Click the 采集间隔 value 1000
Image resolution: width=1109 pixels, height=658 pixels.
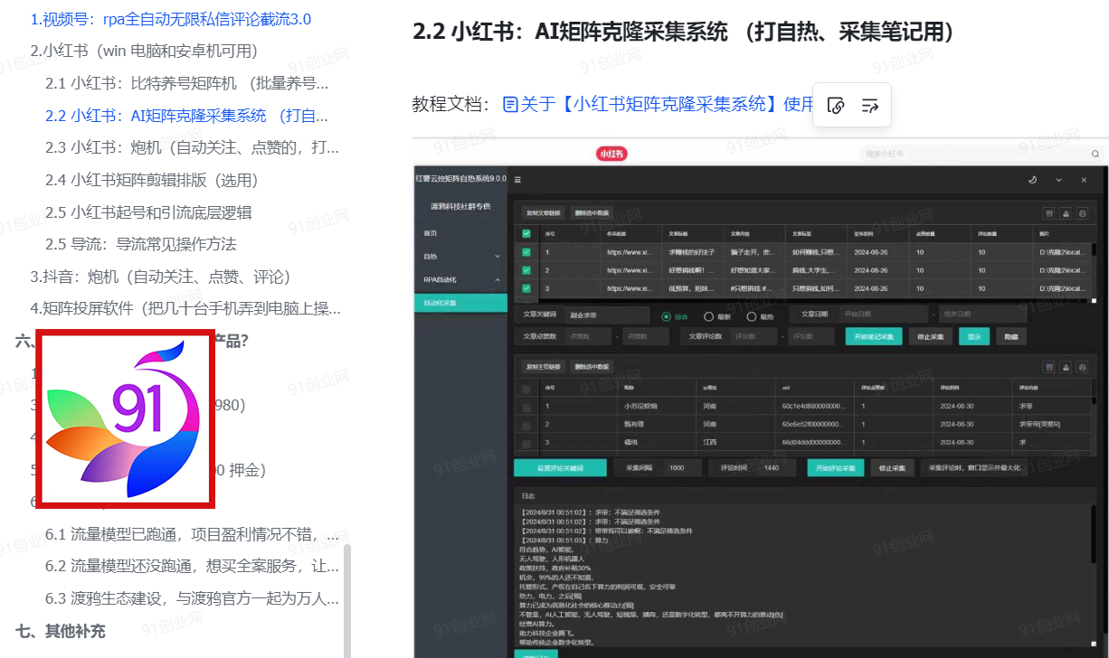(x=682, y=468)
